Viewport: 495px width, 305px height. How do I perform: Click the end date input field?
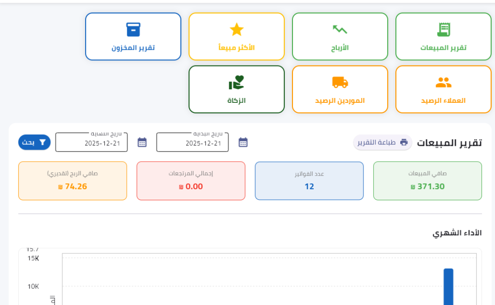pos(91,143)
